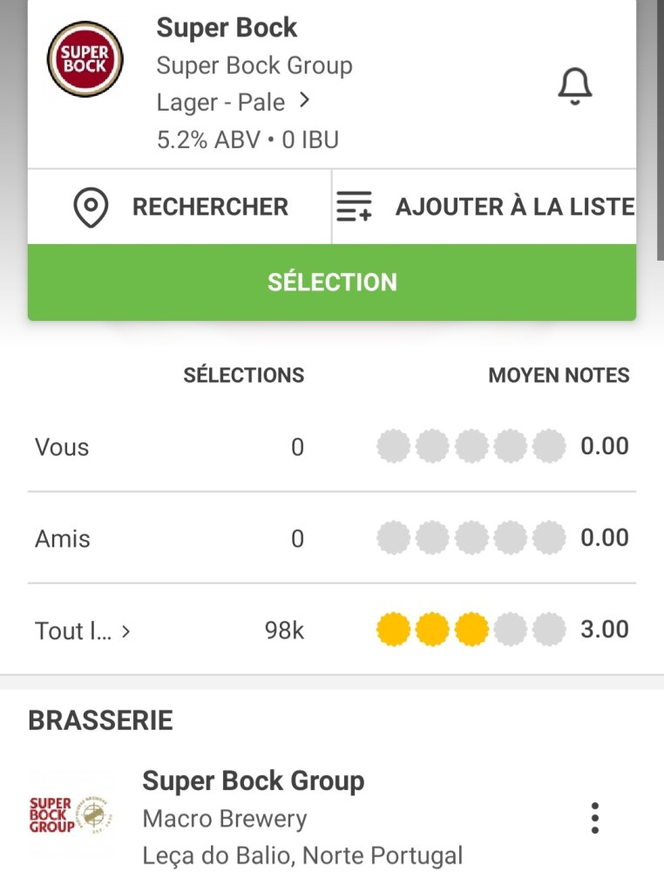The height and width of the screenshot is (892, 664).
Task: Expand the Lager - Pale style chevron
Action: pos(304,101)
